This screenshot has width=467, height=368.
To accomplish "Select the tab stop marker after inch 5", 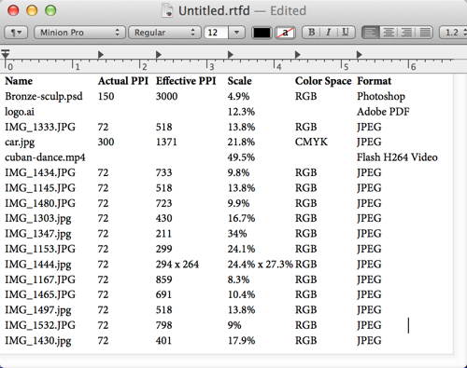I will 359,55.
